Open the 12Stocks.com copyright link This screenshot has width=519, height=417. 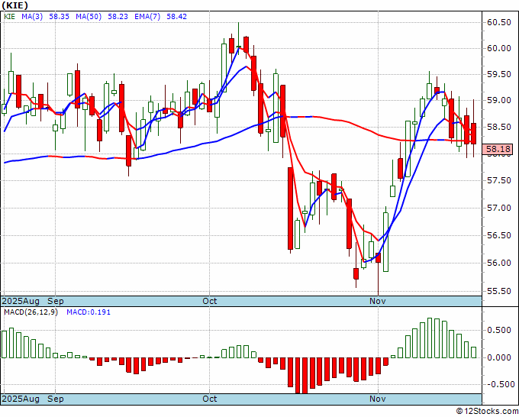click(x=487, y=412)
